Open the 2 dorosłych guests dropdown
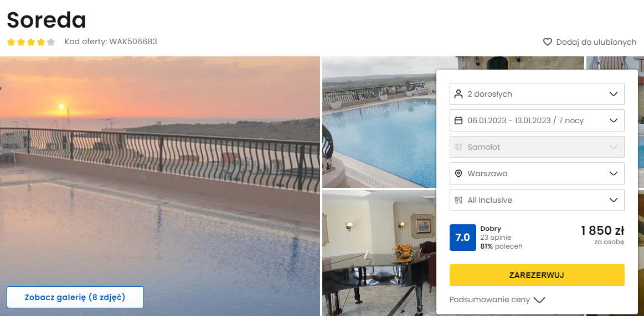 pyautogui.click(x=537, y=94)
